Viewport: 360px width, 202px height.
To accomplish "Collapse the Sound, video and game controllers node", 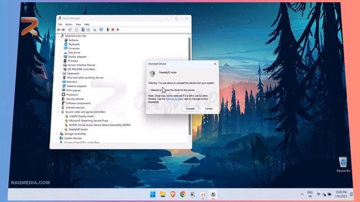I will pyautogui.click(x=58, y=112).
